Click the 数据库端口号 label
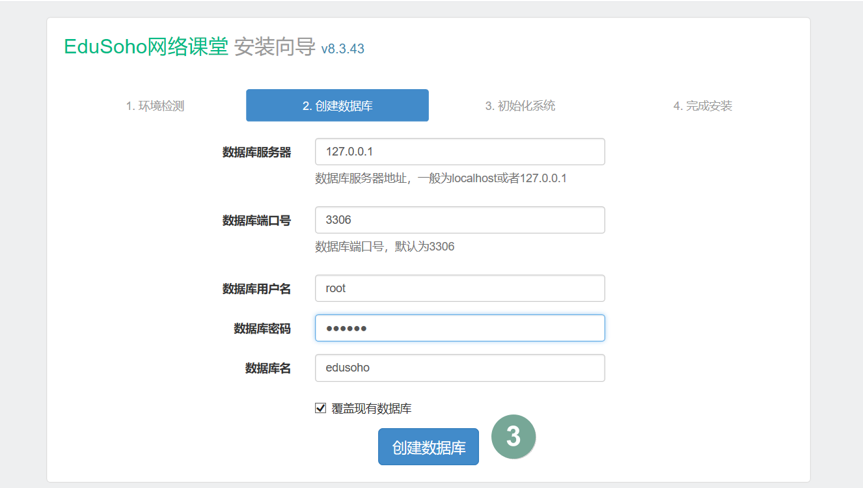 click(256, 221)
